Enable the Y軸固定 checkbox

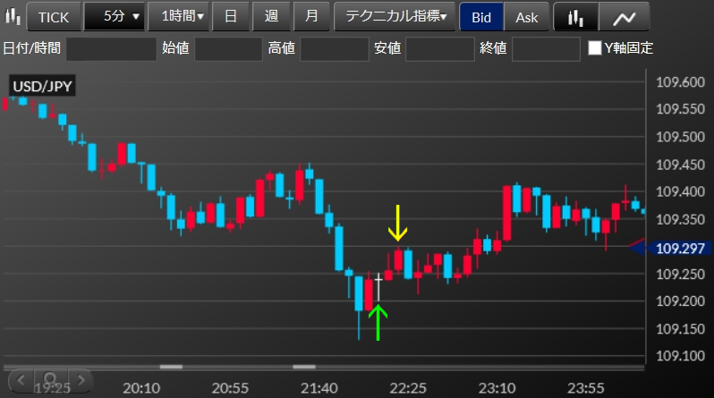pyautogui.click(x=595, y=47)
